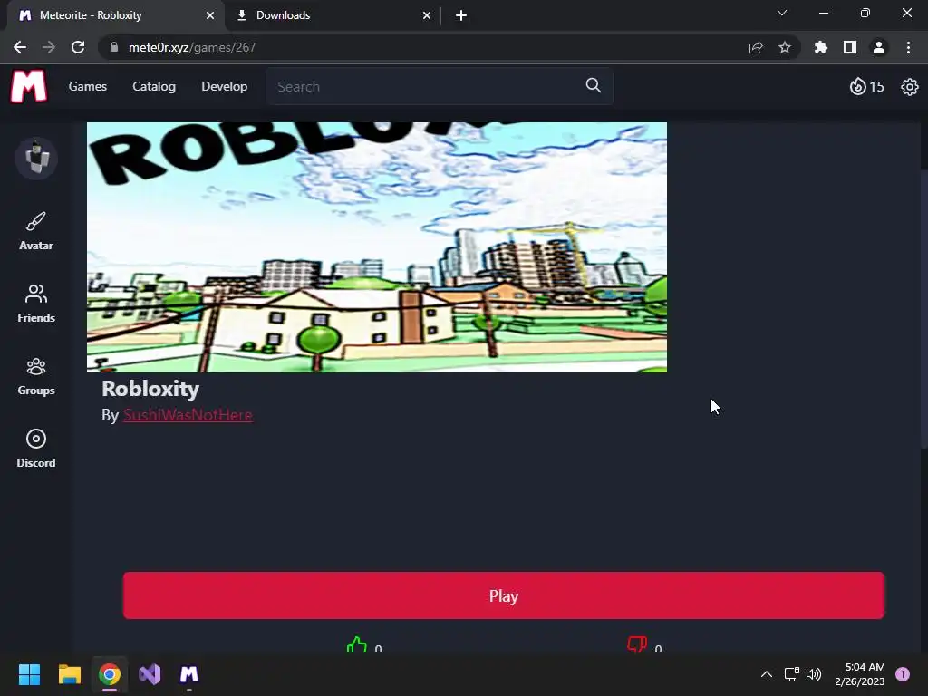
Task: Click the red Play button
Action: tap(504, 595)
